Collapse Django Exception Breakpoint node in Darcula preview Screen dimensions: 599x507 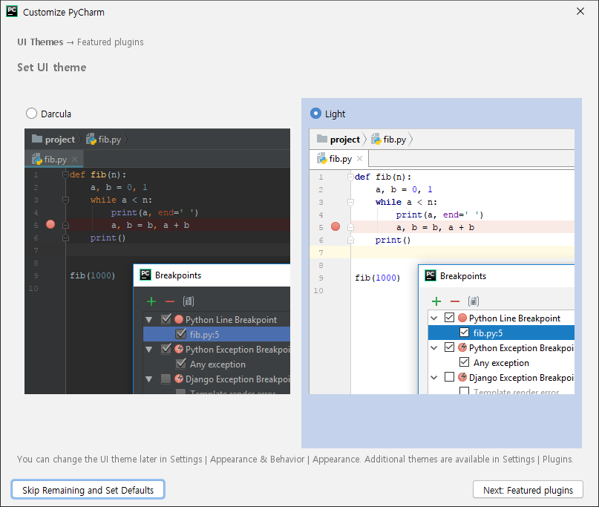coord(149,379)
